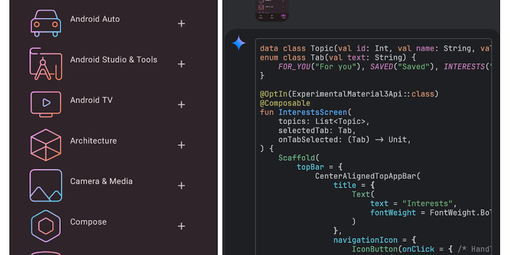Select the Android Auto label
510x255 pixels.
tap(95, 19)
